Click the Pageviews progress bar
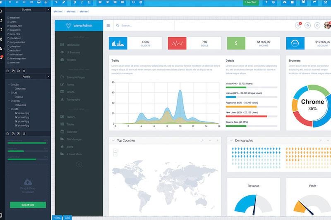The image size is (331, 220). pos(252,107)
